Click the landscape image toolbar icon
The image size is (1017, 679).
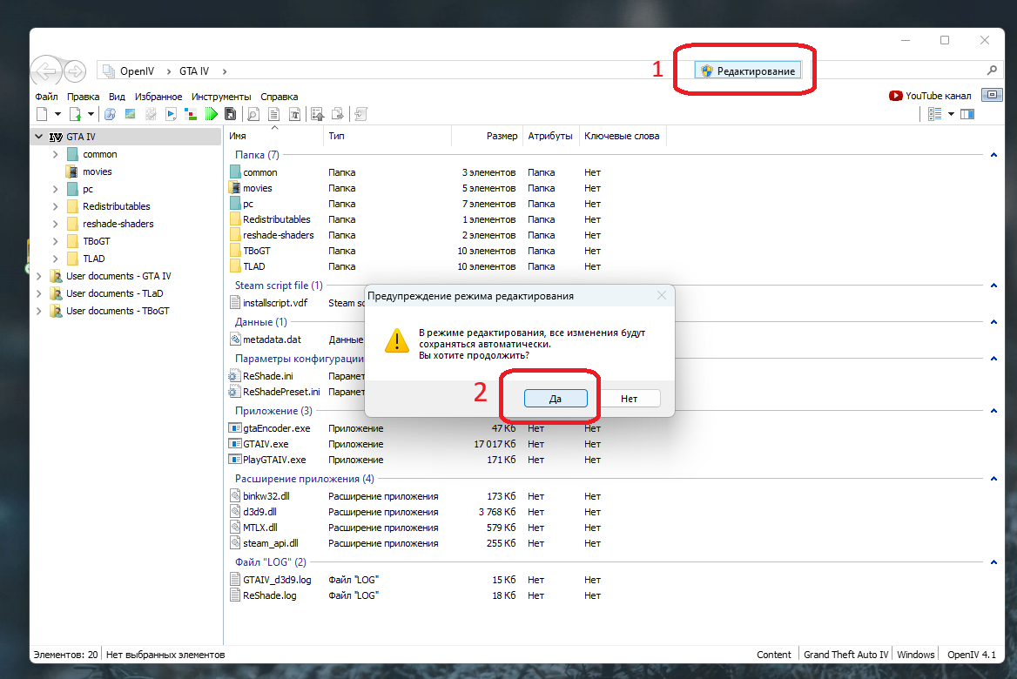(x=131, y=114)
